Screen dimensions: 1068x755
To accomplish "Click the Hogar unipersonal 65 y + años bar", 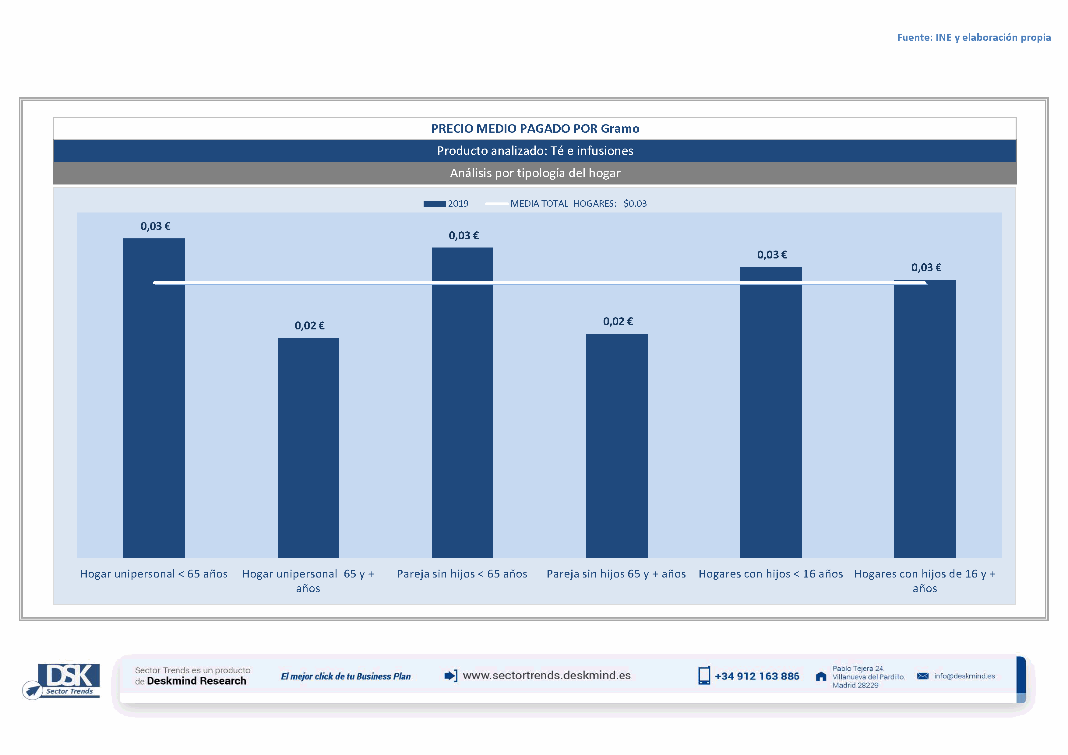I will pyautogui.click(x=308, y=446).
